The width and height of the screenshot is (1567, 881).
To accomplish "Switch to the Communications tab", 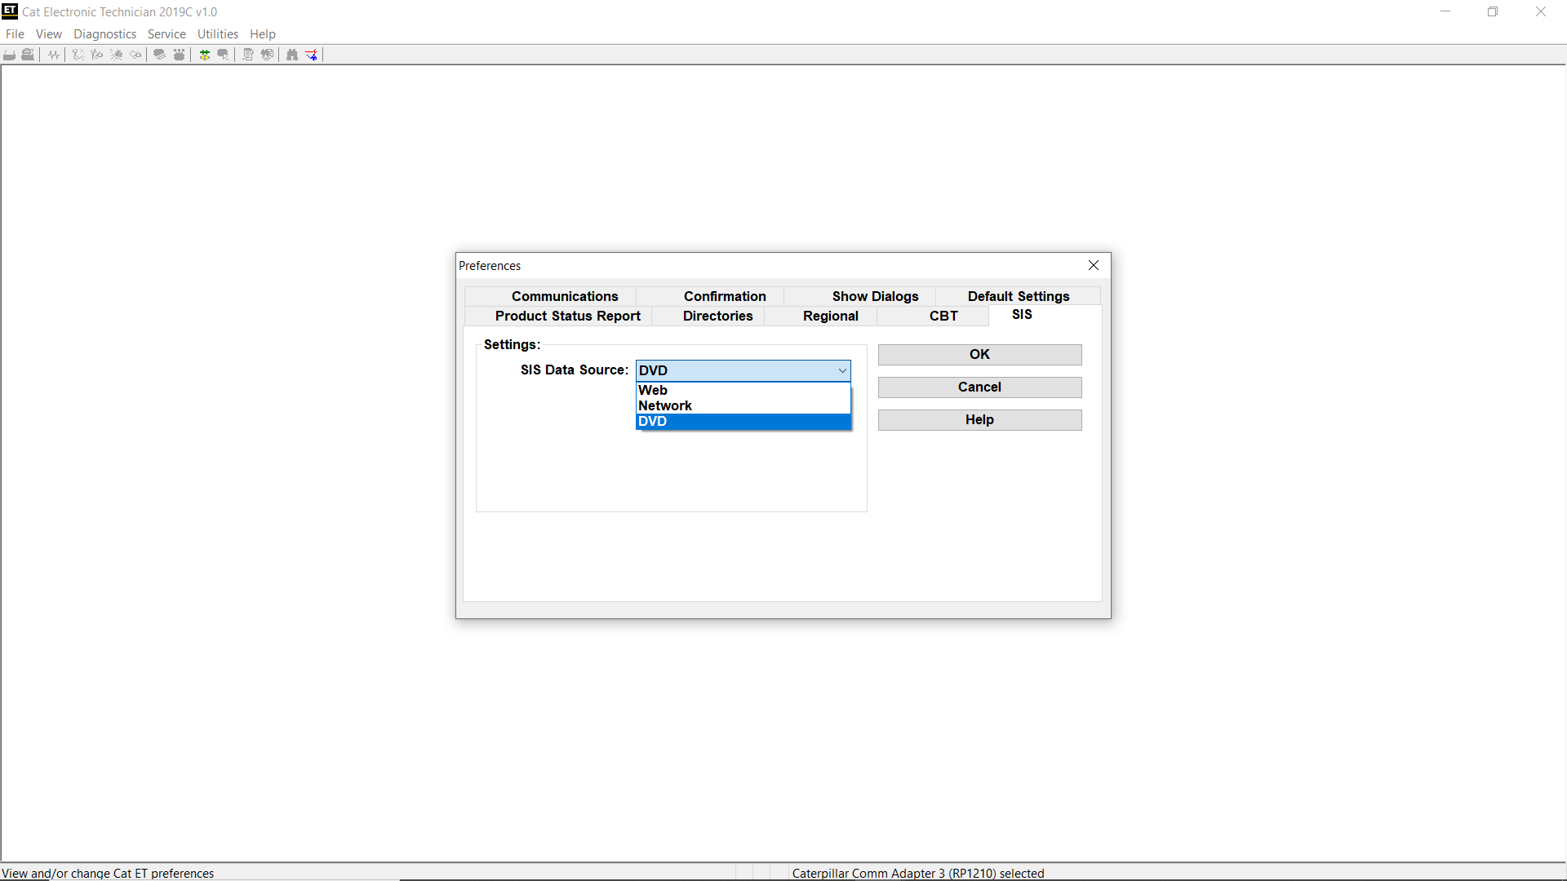I will (x=565, y=296).
